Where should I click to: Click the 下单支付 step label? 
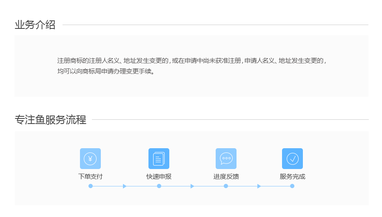90,177
